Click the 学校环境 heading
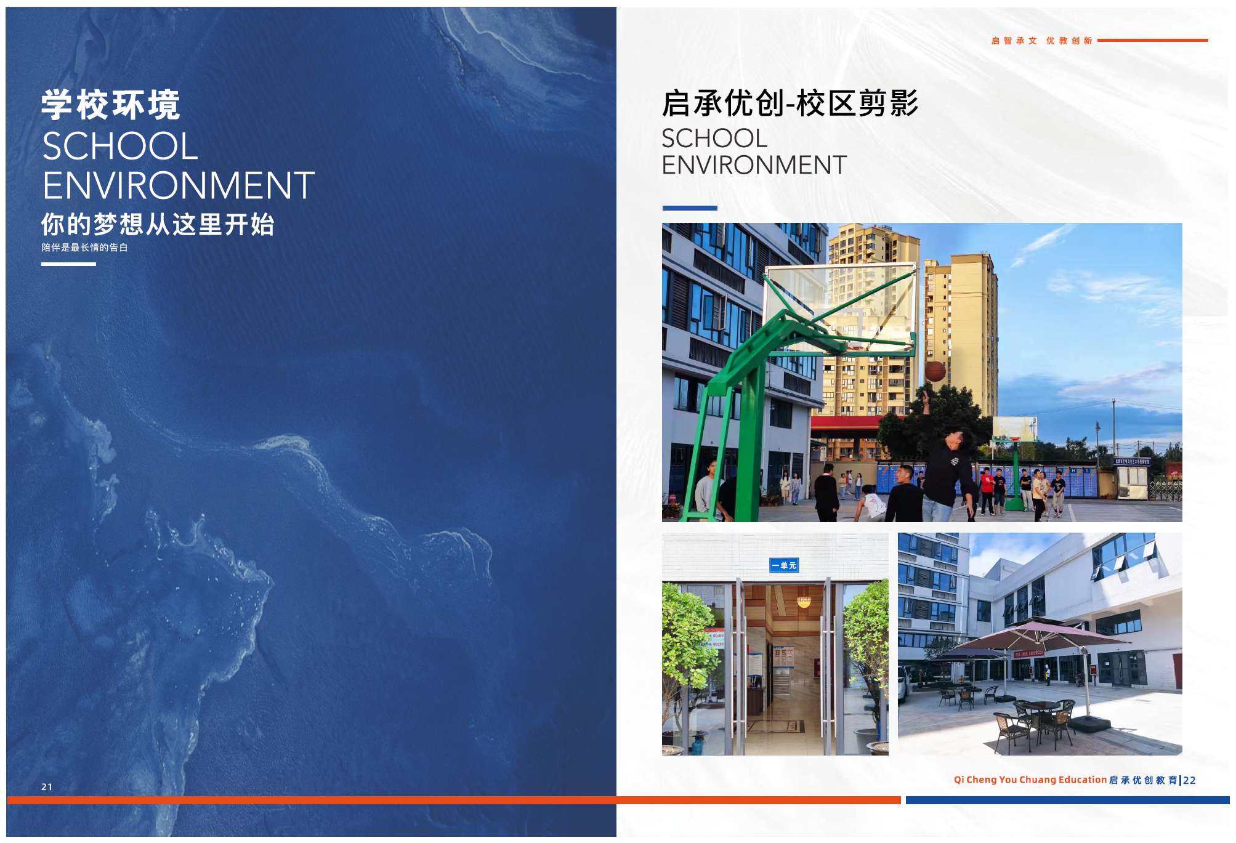 (x=111, y=105)
